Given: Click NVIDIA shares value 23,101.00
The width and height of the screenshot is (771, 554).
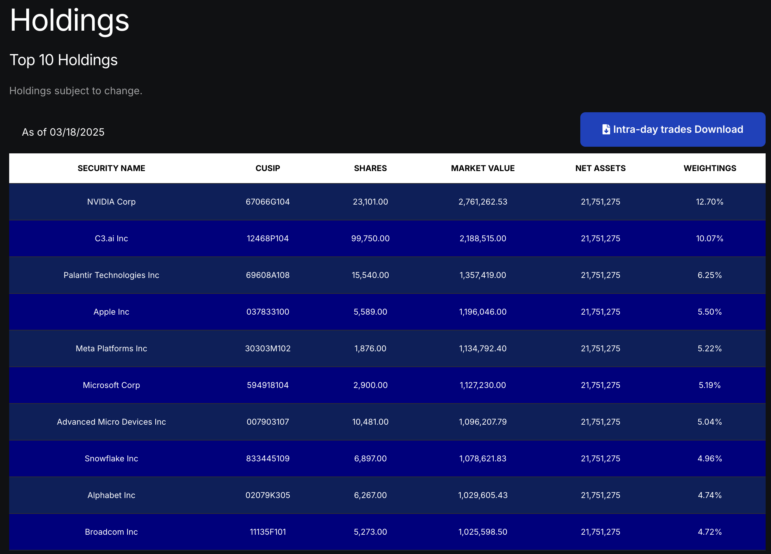Looking at the screenshot, I should (370, 202).
